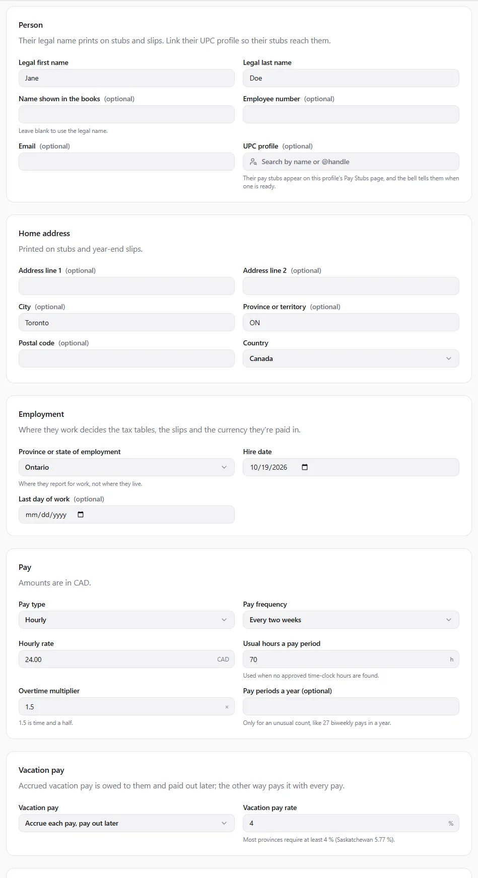Focus the Name shown in the books field

pos(126,114)
